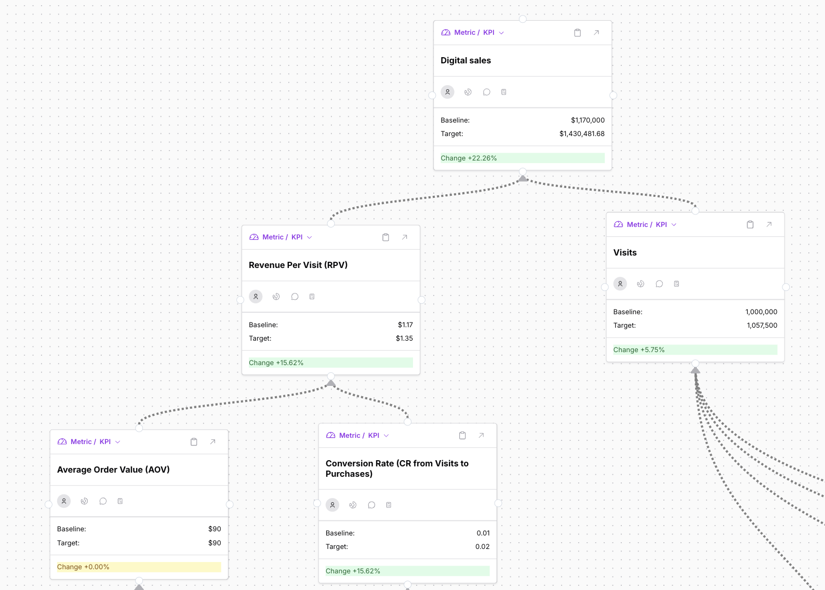Expand the Conversion Rate card with arrow icon
The height and width of the screenshot is (590, 825).
(481, 436)
